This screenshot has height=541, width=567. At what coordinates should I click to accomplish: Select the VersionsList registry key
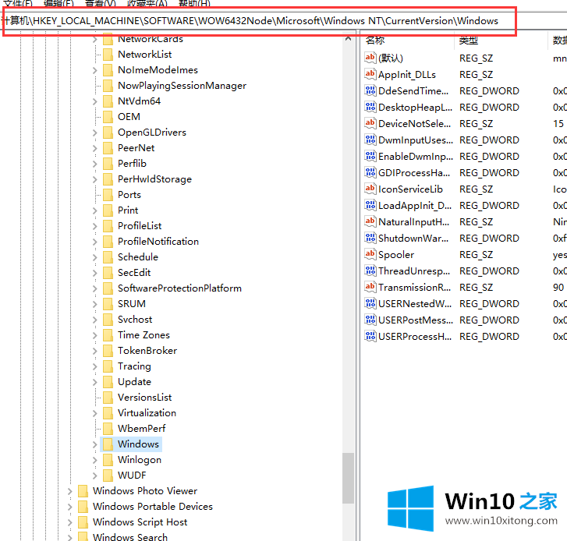point(144,397)
